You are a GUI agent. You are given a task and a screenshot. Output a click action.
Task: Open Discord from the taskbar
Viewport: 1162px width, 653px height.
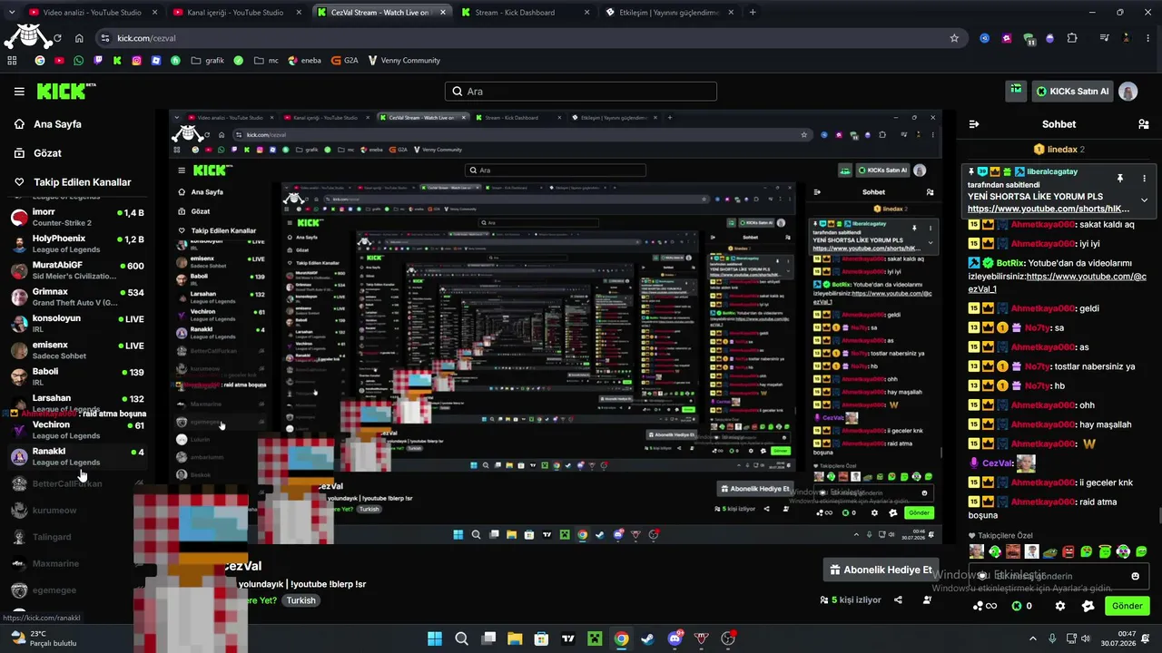tap(675, 638)
